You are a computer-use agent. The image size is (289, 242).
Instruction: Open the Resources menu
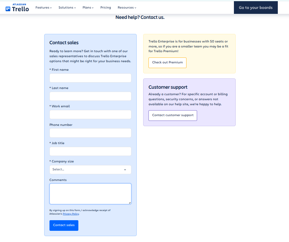[127, 8]
